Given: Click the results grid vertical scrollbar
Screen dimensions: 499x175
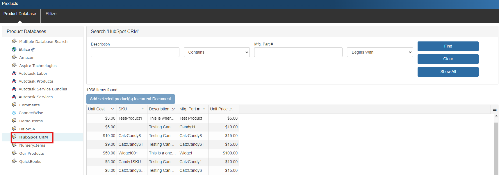Looking at the screenshot, I should coord(496,145).
